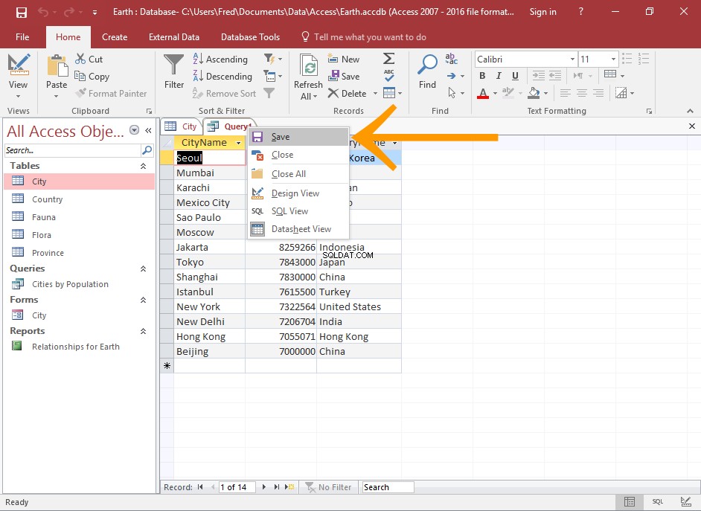
Task: Choose Close from context menu
Action: (298, 155)
